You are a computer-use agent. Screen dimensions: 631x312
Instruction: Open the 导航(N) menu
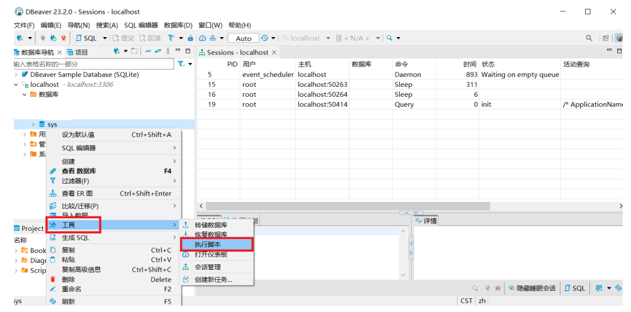[79, 25]
